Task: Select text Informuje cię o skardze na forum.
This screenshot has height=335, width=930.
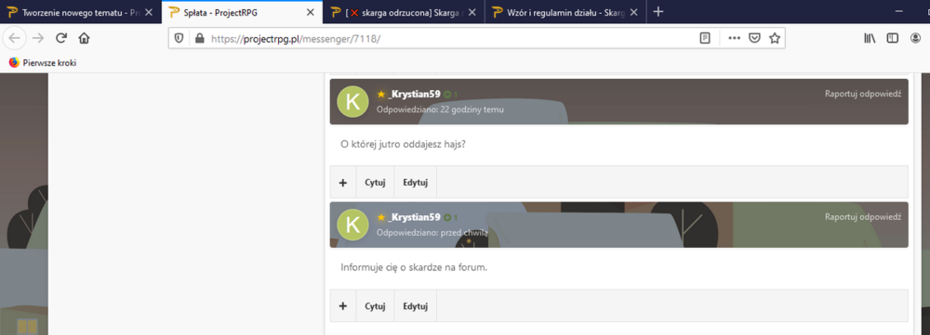Action: tap(414, 267)
